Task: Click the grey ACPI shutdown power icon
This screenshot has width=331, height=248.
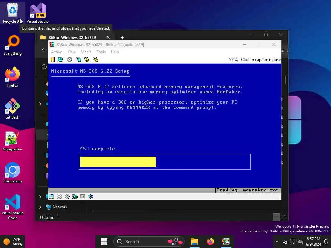Action: click(x=69, y=60)
